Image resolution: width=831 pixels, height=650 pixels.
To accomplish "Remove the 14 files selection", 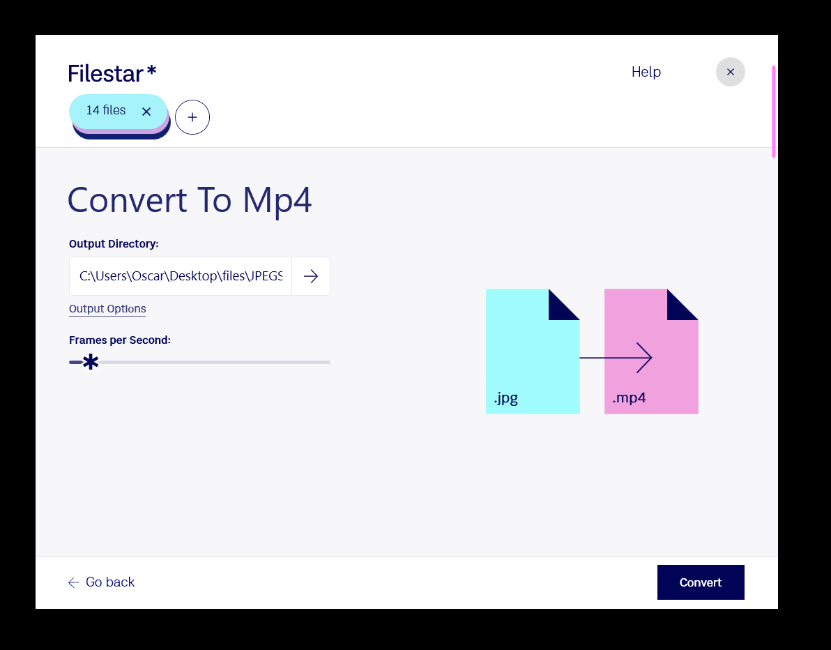I will click(146, 112).
